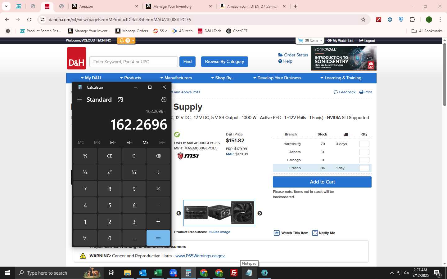Click the number 5 key
The width and height of the screenshot is (447, 279).
(x=110, y=205)
